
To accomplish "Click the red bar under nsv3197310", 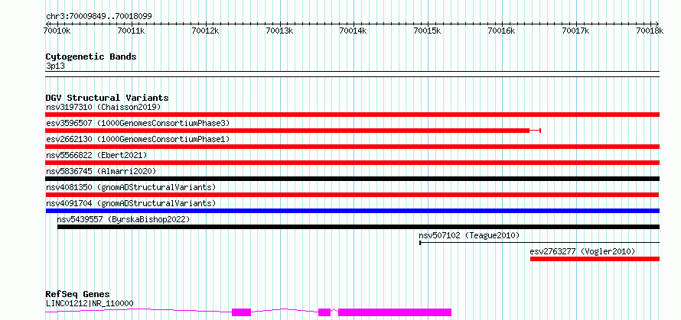I will coord(353,115).
